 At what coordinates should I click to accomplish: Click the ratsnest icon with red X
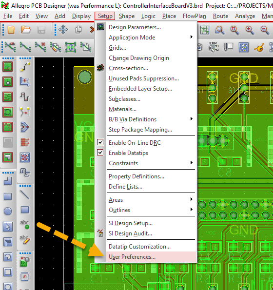(40, 47)
